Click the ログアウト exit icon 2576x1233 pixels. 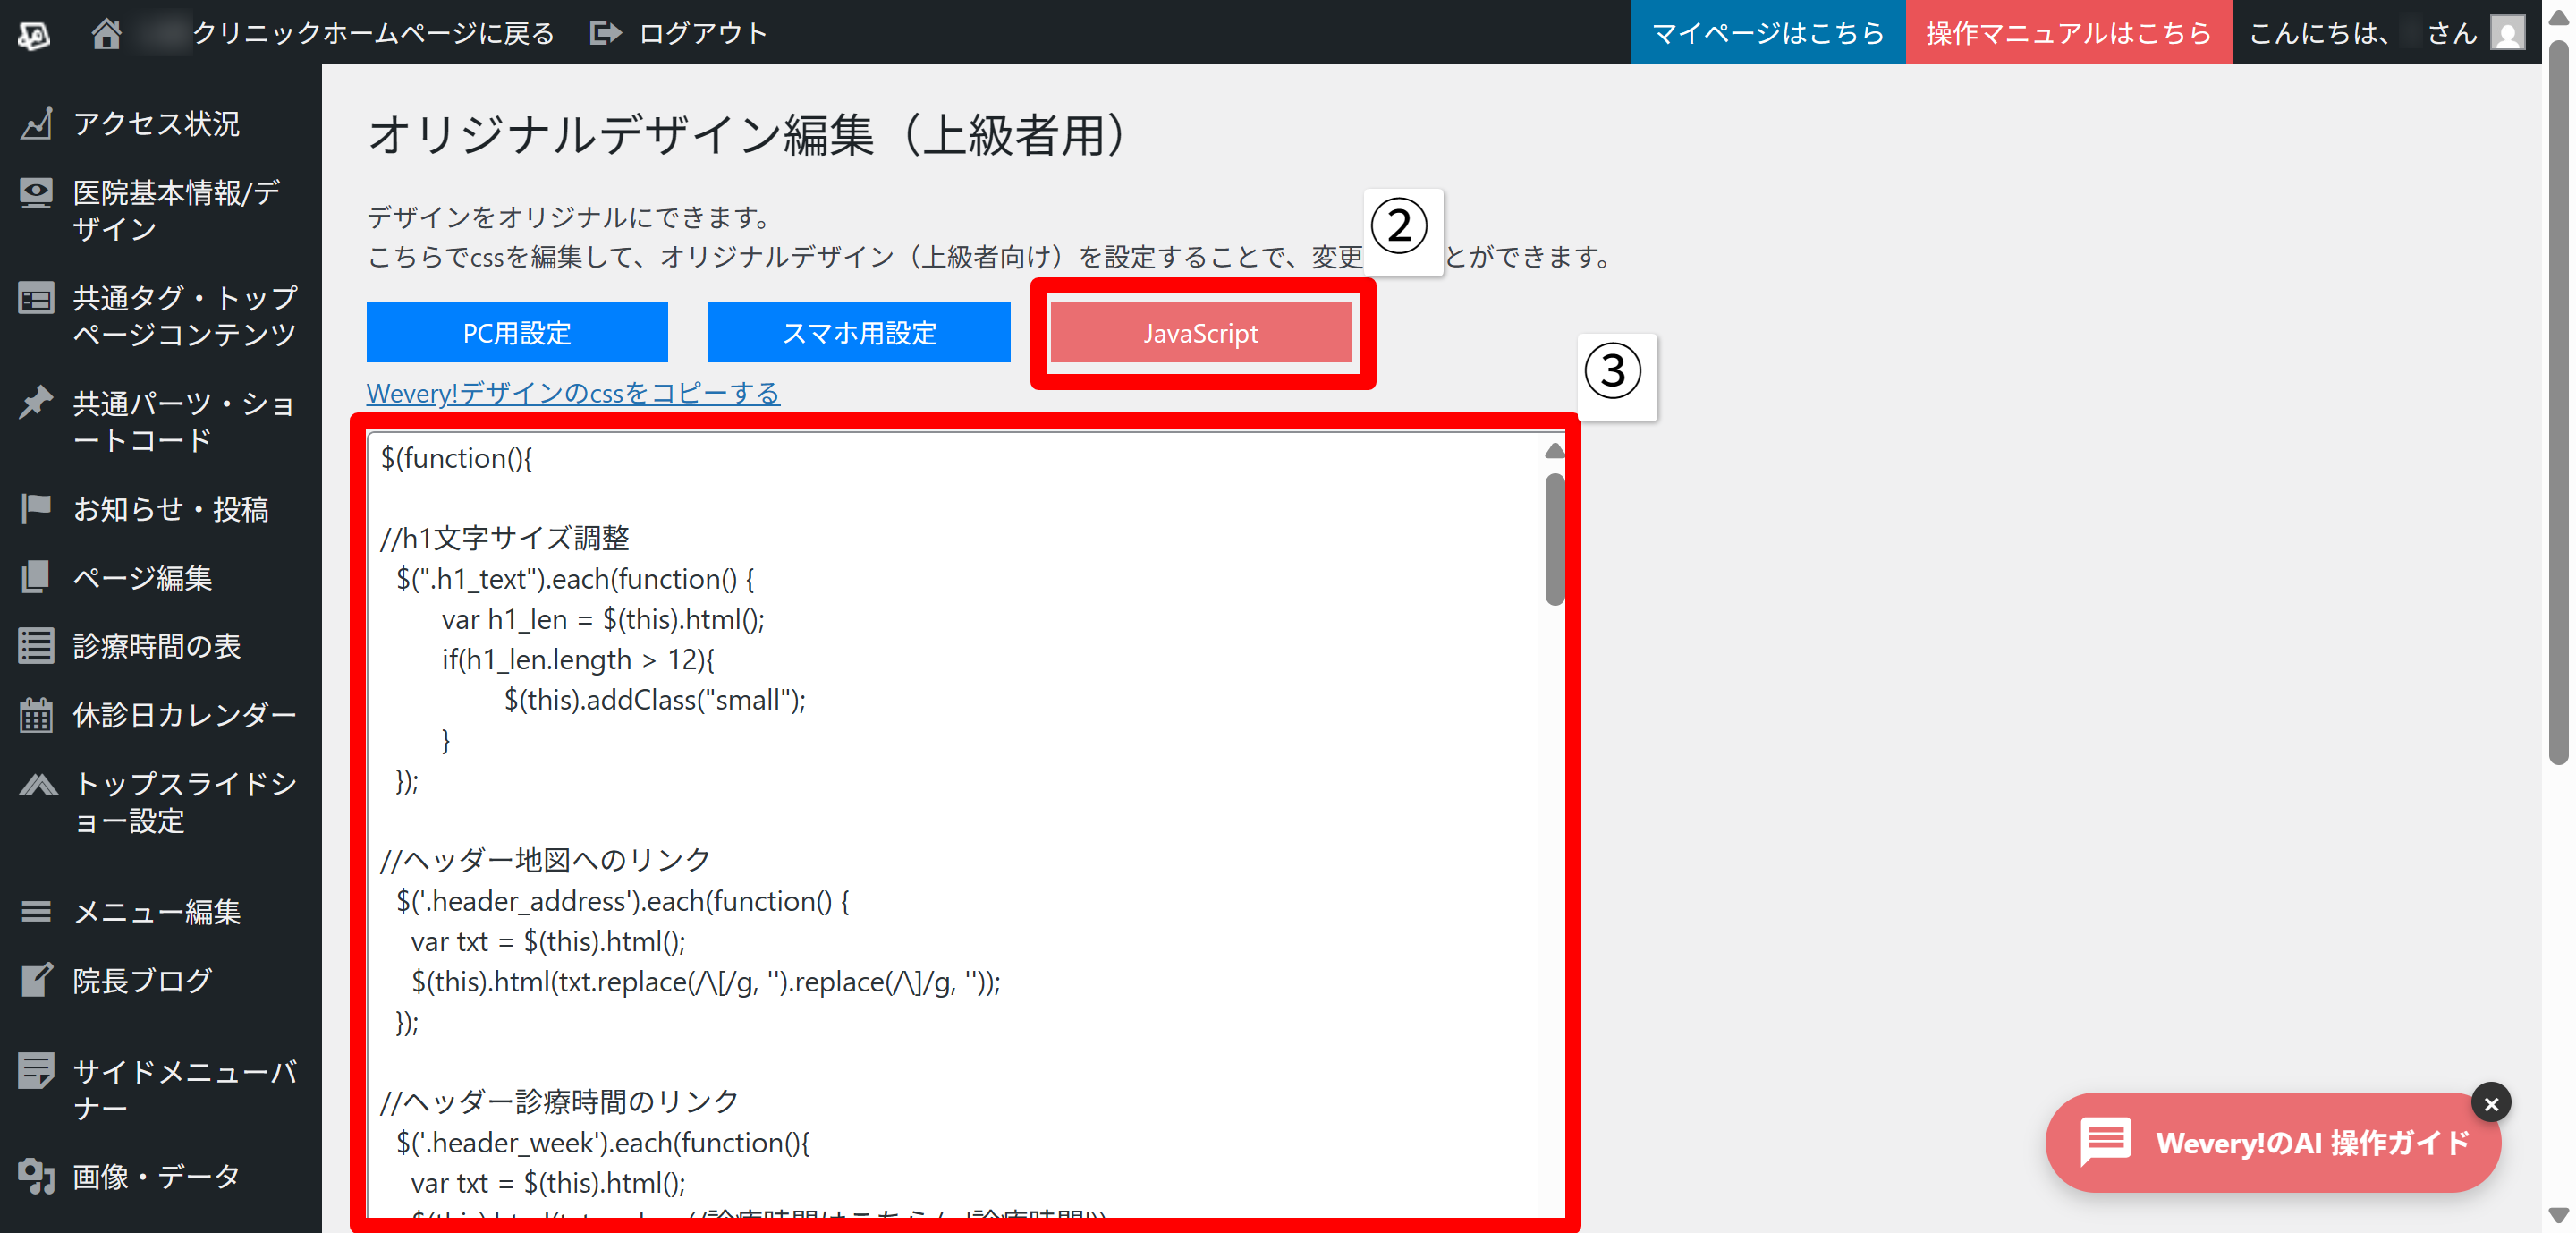coord(605,33)
